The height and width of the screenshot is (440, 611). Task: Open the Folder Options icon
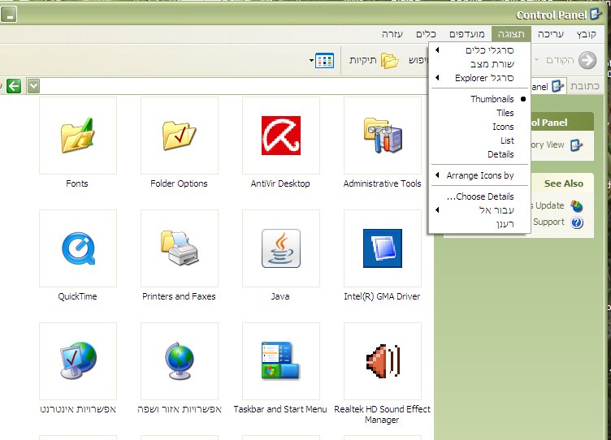[x=180, y=136]
